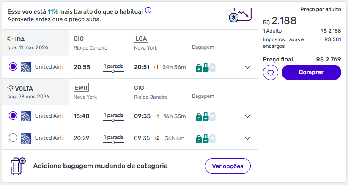
Task: Click the Ver opções button
Action: coord(227,166)
